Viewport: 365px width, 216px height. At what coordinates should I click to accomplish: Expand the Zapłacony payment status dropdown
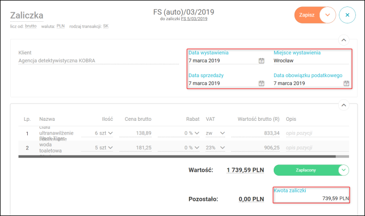(344, 170)
